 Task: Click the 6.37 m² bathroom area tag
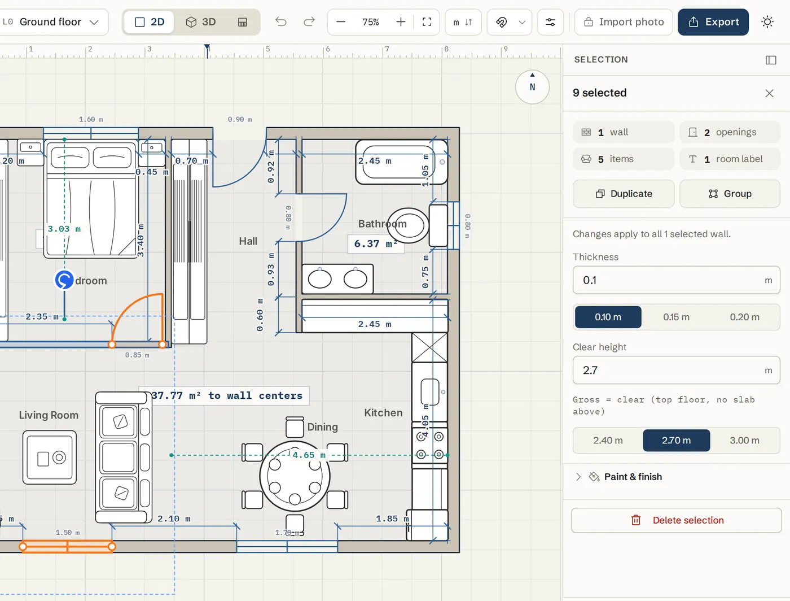[x=376, y=244]
